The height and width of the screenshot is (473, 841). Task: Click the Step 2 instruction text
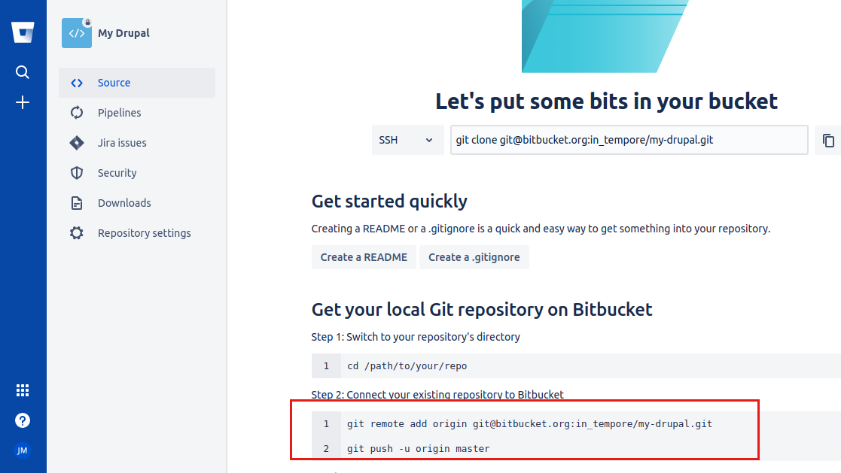coord(437,395)
